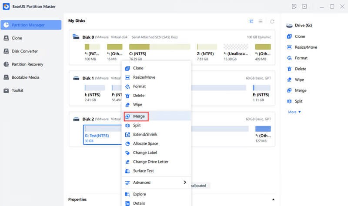Select the I: (NTFS) partition on Disk 1

94,93
